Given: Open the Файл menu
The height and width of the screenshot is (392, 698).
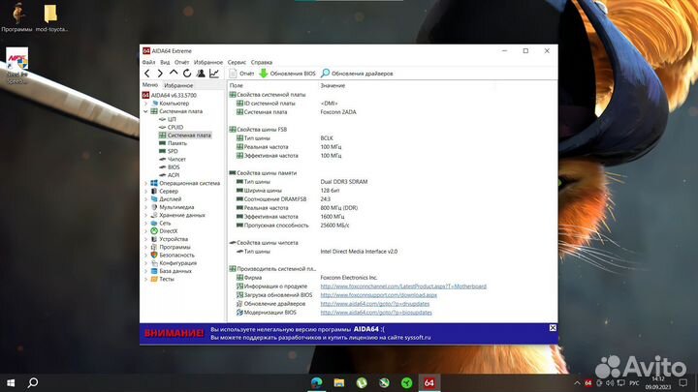Looking at the screenshot, I should coord(148,62).
